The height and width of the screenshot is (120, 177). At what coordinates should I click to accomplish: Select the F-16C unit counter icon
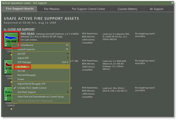pos(8,67)
